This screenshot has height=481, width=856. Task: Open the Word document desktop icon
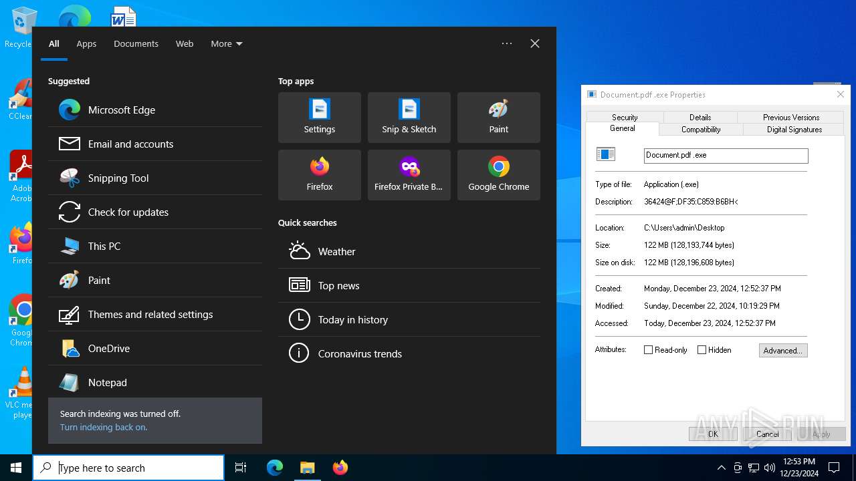124,16
